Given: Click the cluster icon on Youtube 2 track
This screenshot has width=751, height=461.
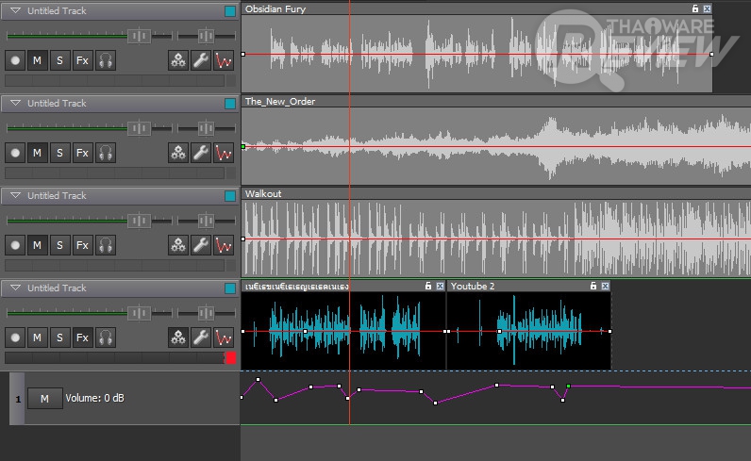Looking at the screenshot, I should click(x=178, y=338).
